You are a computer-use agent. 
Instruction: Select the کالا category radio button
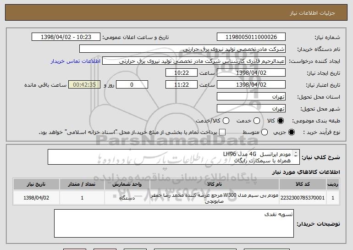click(281, 121)
